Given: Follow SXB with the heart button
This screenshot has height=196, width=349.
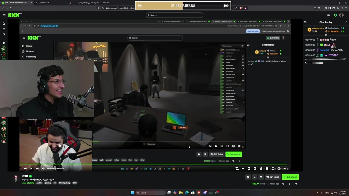Looking at the screenshot, I should point(261,177).
